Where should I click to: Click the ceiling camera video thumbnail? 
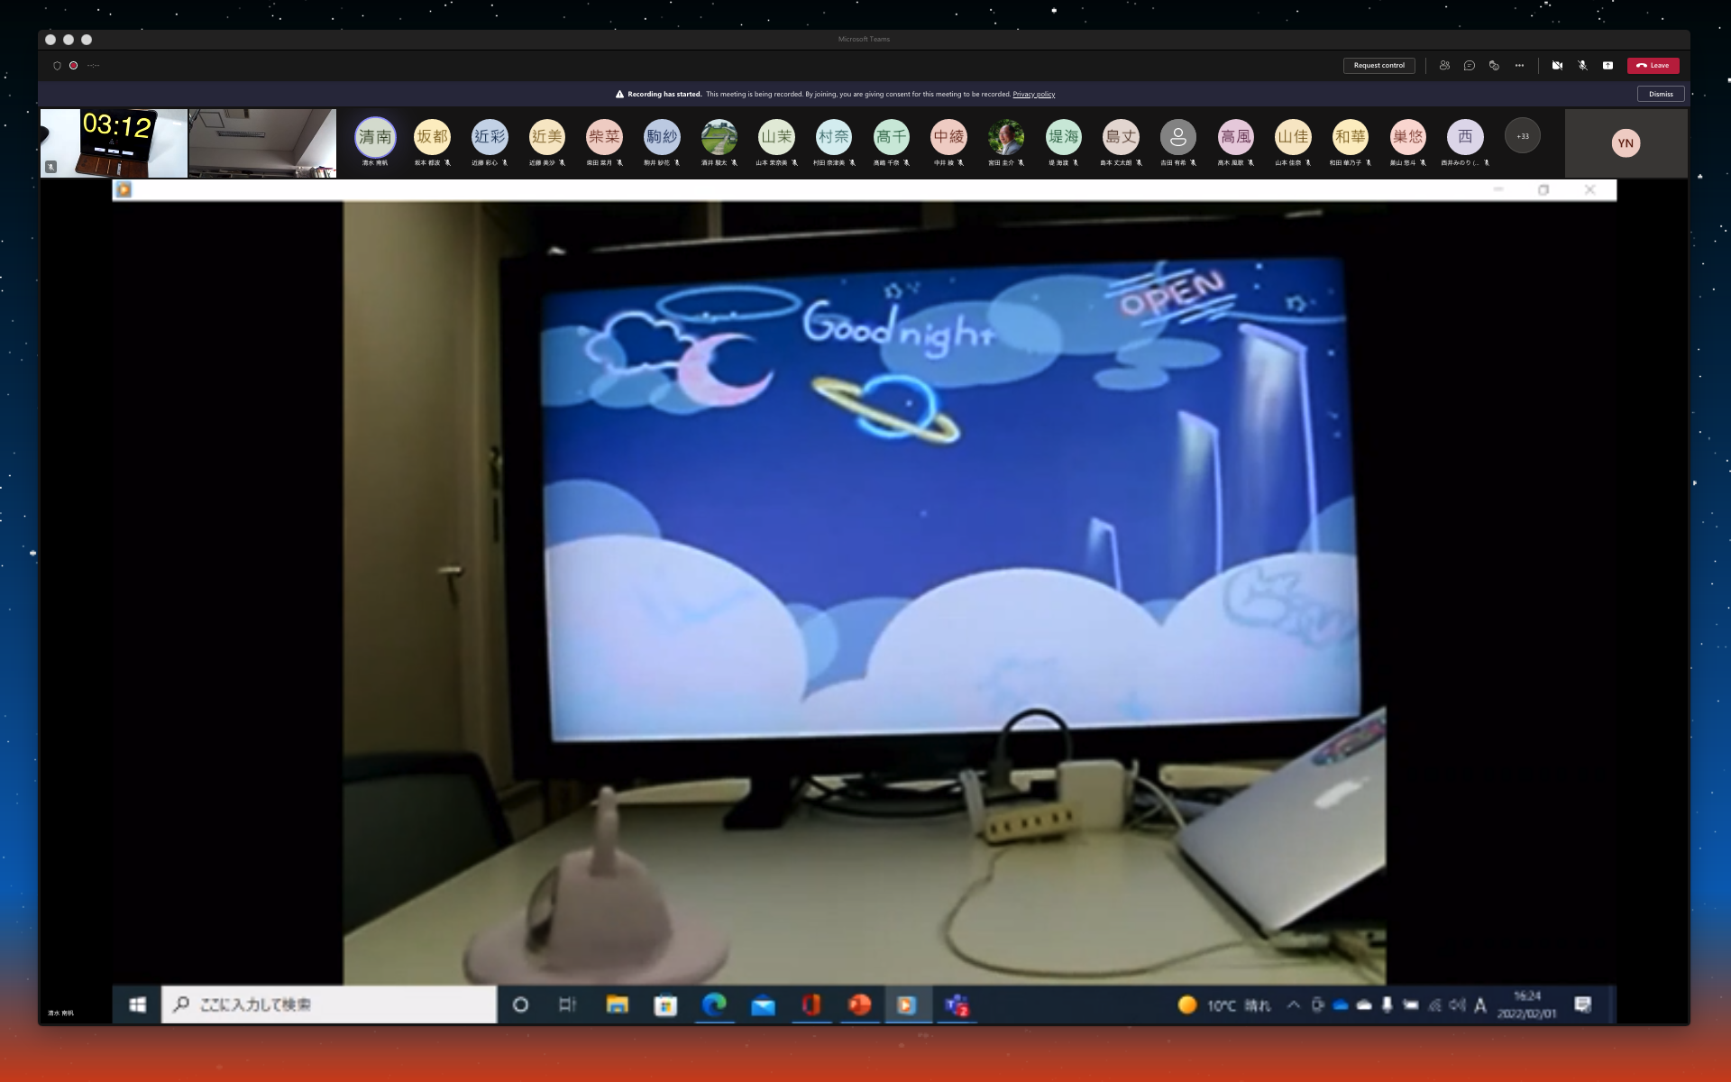click(x=261, y=142)
